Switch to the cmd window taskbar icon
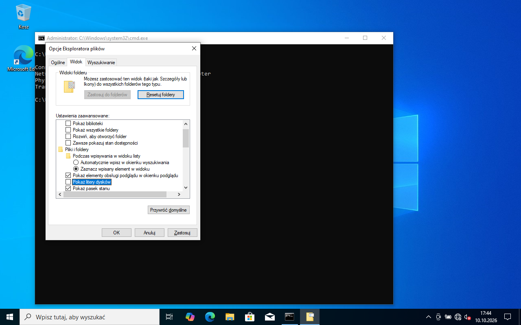Viewport: 521px width, 325px height. 289,317
